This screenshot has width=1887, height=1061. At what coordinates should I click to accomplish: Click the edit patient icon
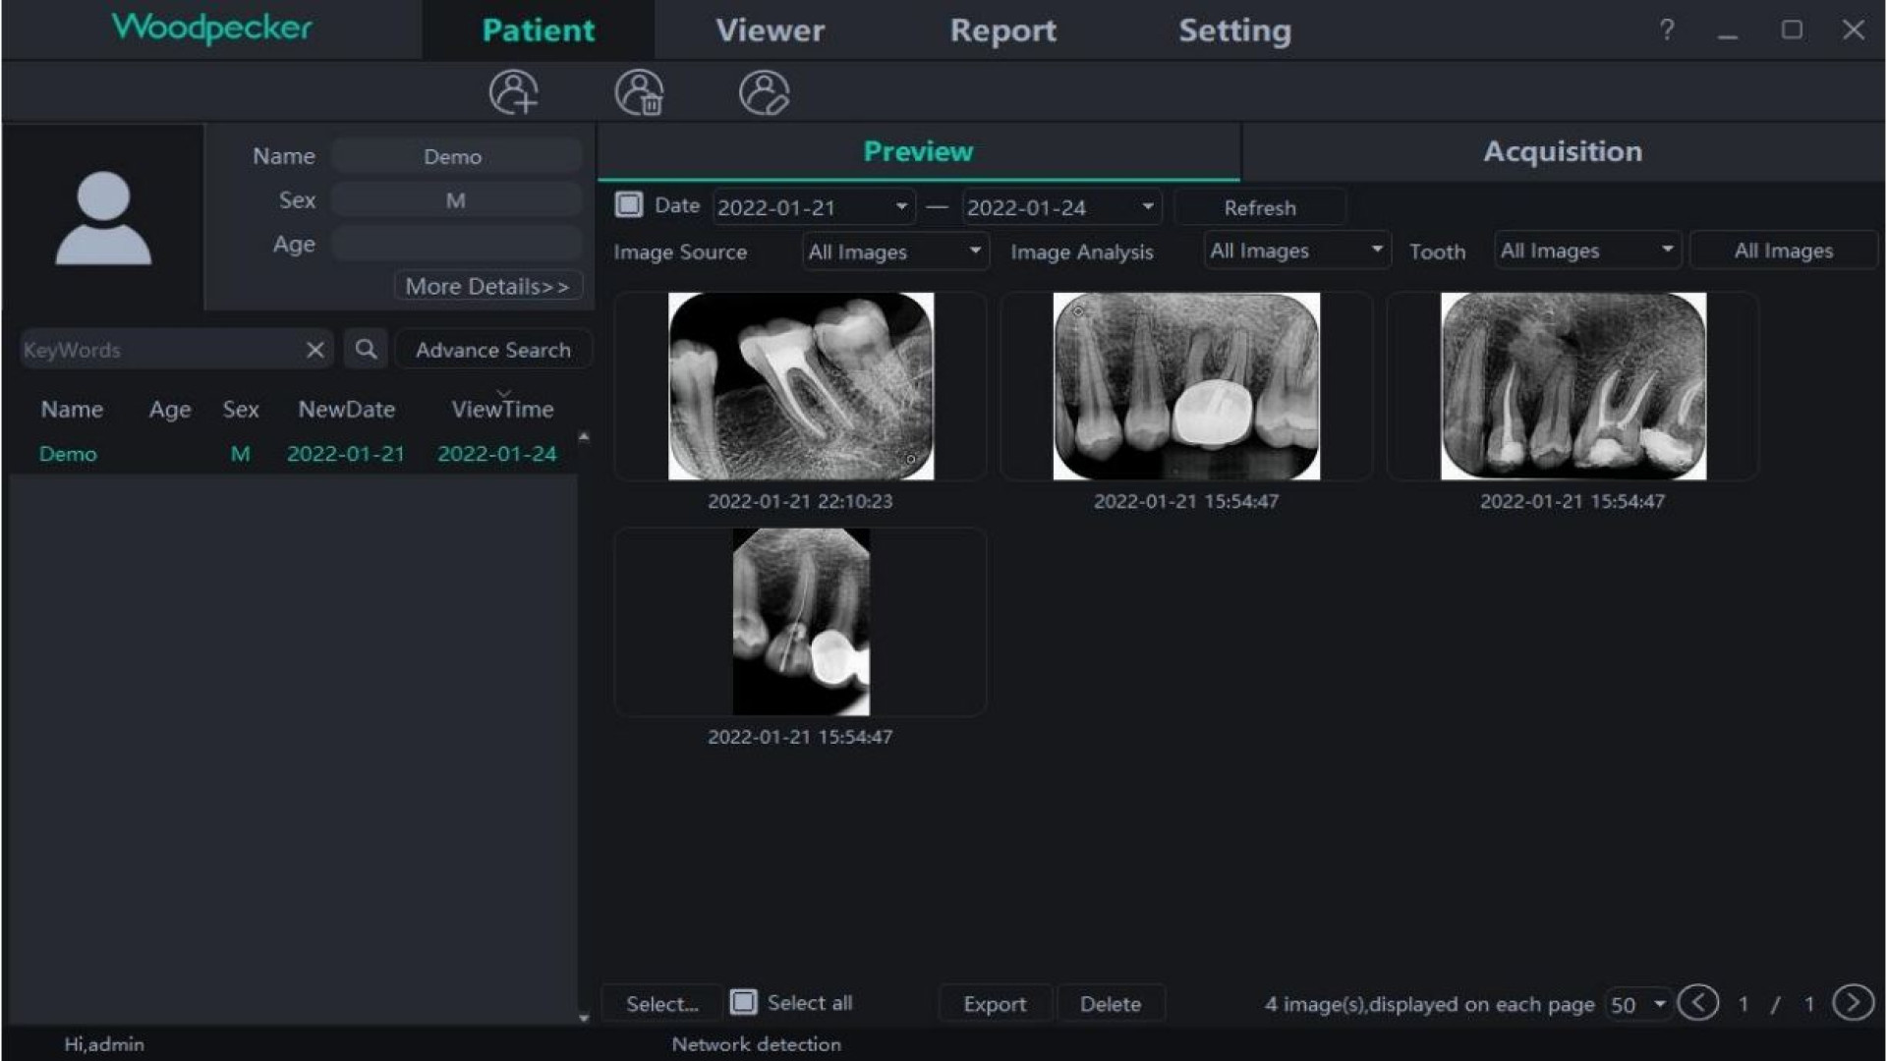764,93
